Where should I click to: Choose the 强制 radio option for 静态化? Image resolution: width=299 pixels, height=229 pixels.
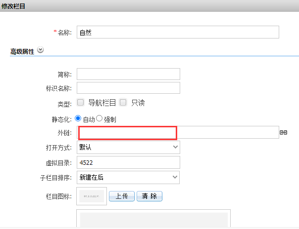[99, 119]
